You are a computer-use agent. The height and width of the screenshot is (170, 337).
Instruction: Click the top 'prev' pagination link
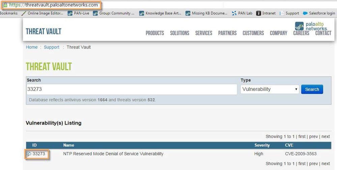pos(313,137)
